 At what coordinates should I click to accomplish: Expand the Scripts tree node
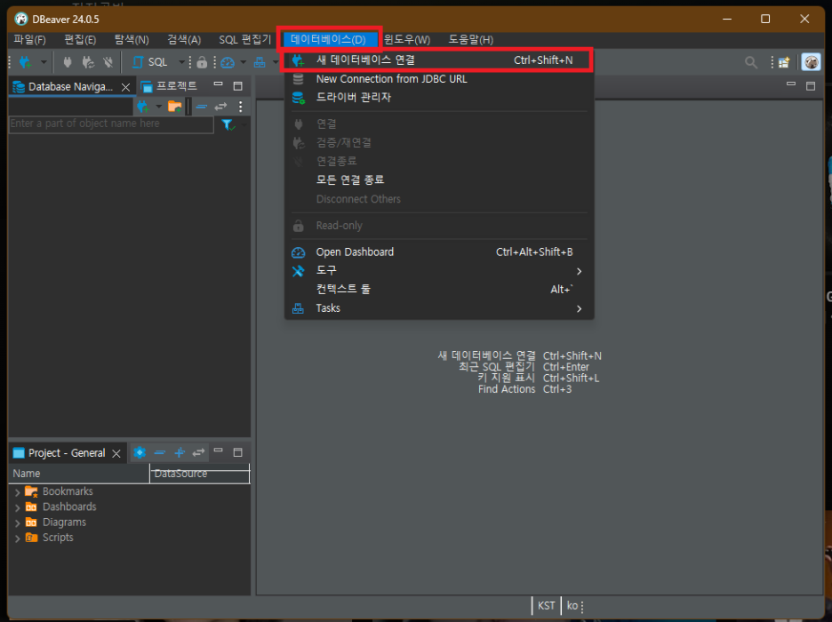coord(17,538)
